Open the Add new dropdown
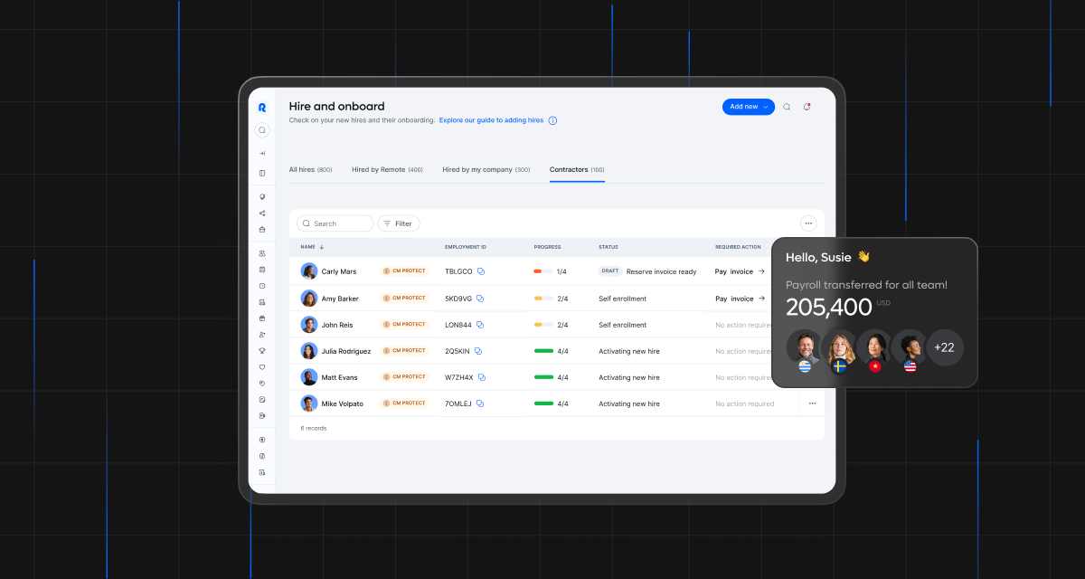 [x=749, y=107]
